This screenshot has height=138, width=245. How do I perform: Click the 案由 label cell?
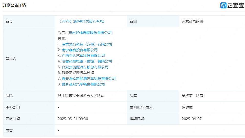click(153, 21)
